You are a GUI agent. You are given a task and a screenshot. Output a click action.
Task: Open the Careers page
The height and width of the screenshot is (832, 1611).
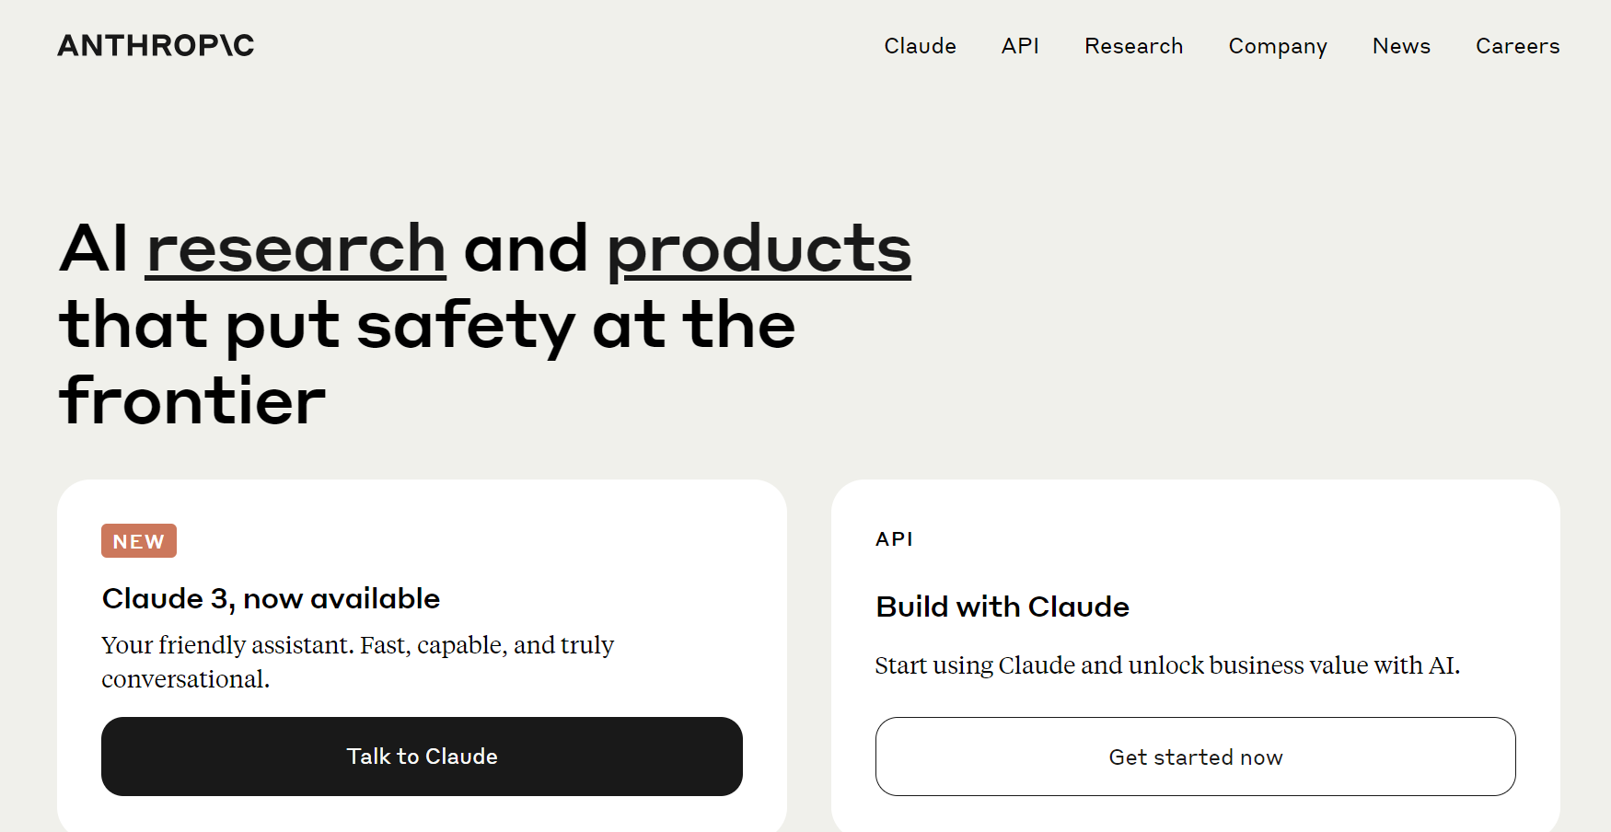(x=1517, y=46)
